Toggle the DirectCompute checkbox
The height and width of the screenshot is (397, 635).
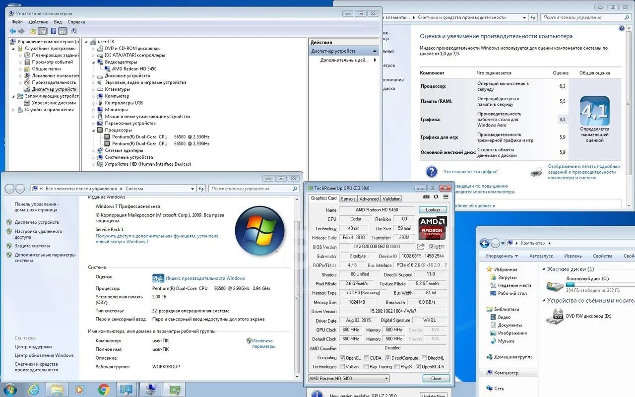[388, 358]
